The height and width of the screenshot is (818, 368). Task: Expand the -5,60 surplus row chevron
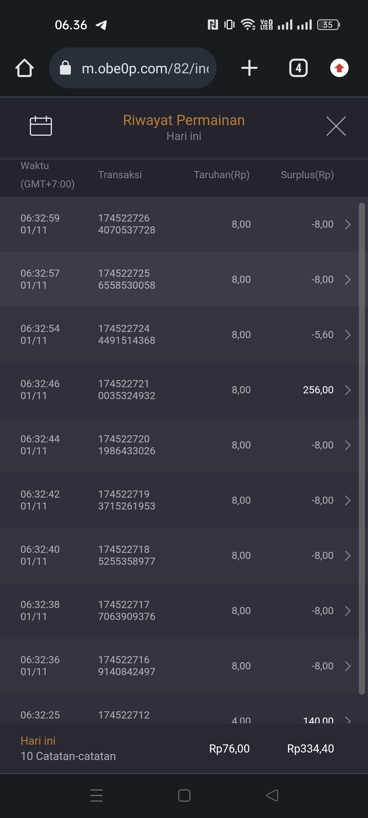(x=348, y=335)
